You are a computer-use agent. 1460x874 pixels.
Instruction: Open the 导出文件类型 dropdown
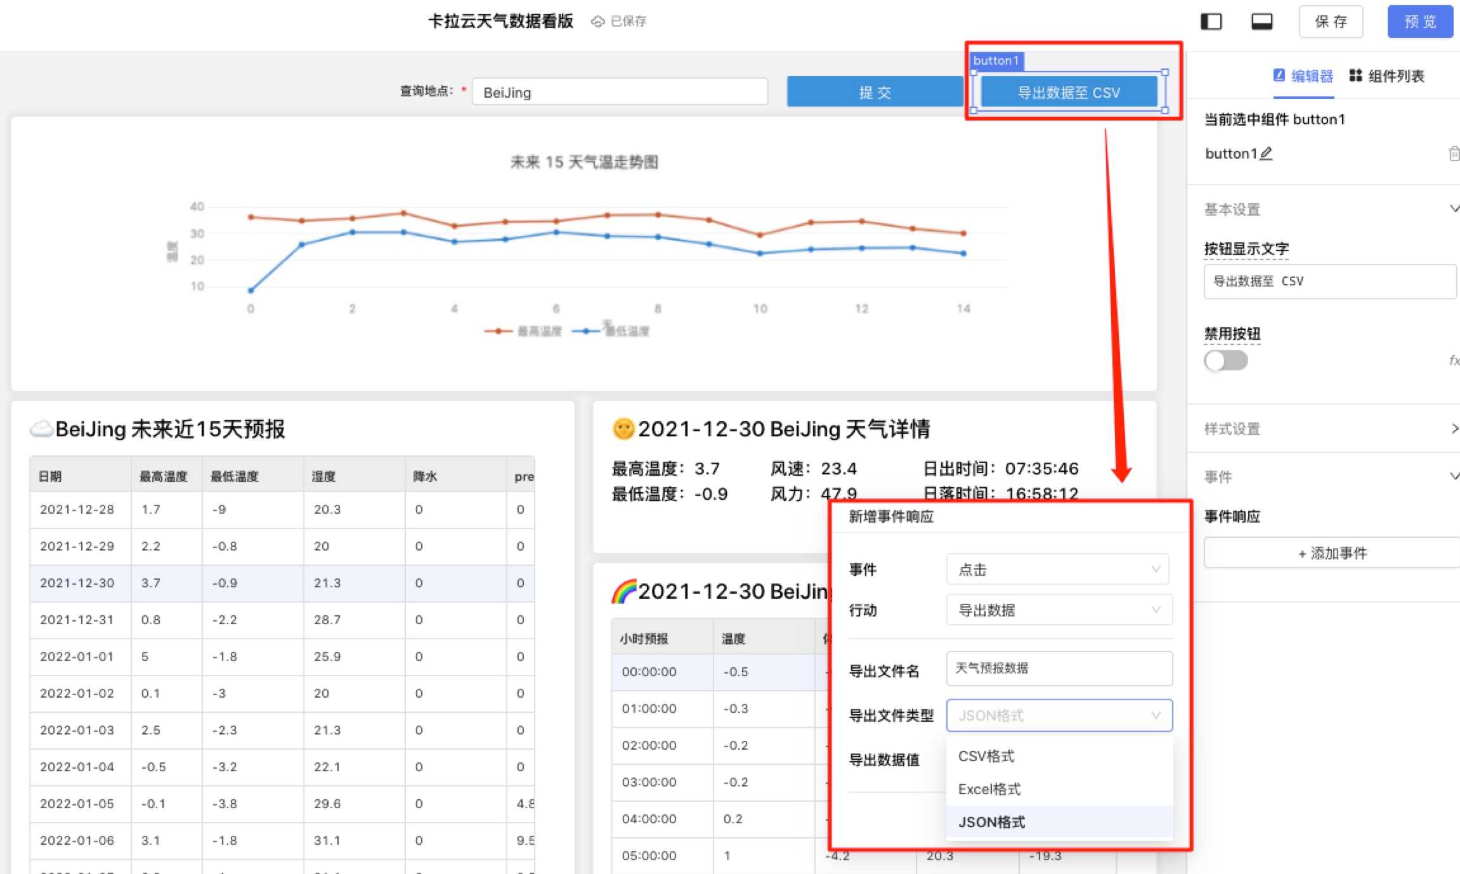(1058, 715)
